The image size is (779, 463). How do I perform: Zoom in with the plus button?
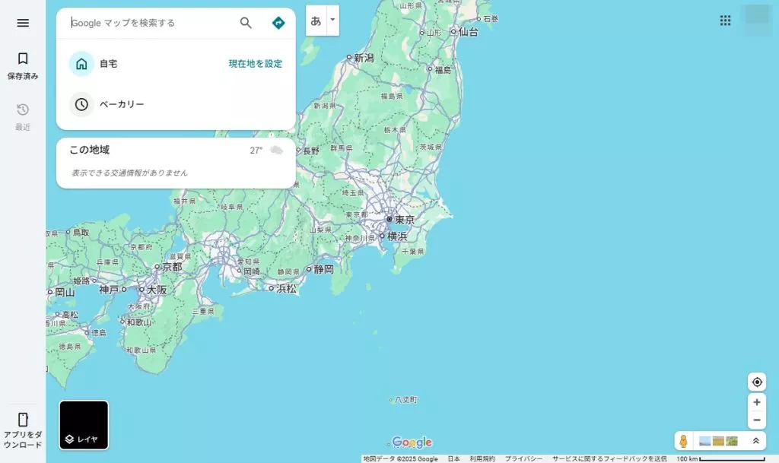pos(757,402)
